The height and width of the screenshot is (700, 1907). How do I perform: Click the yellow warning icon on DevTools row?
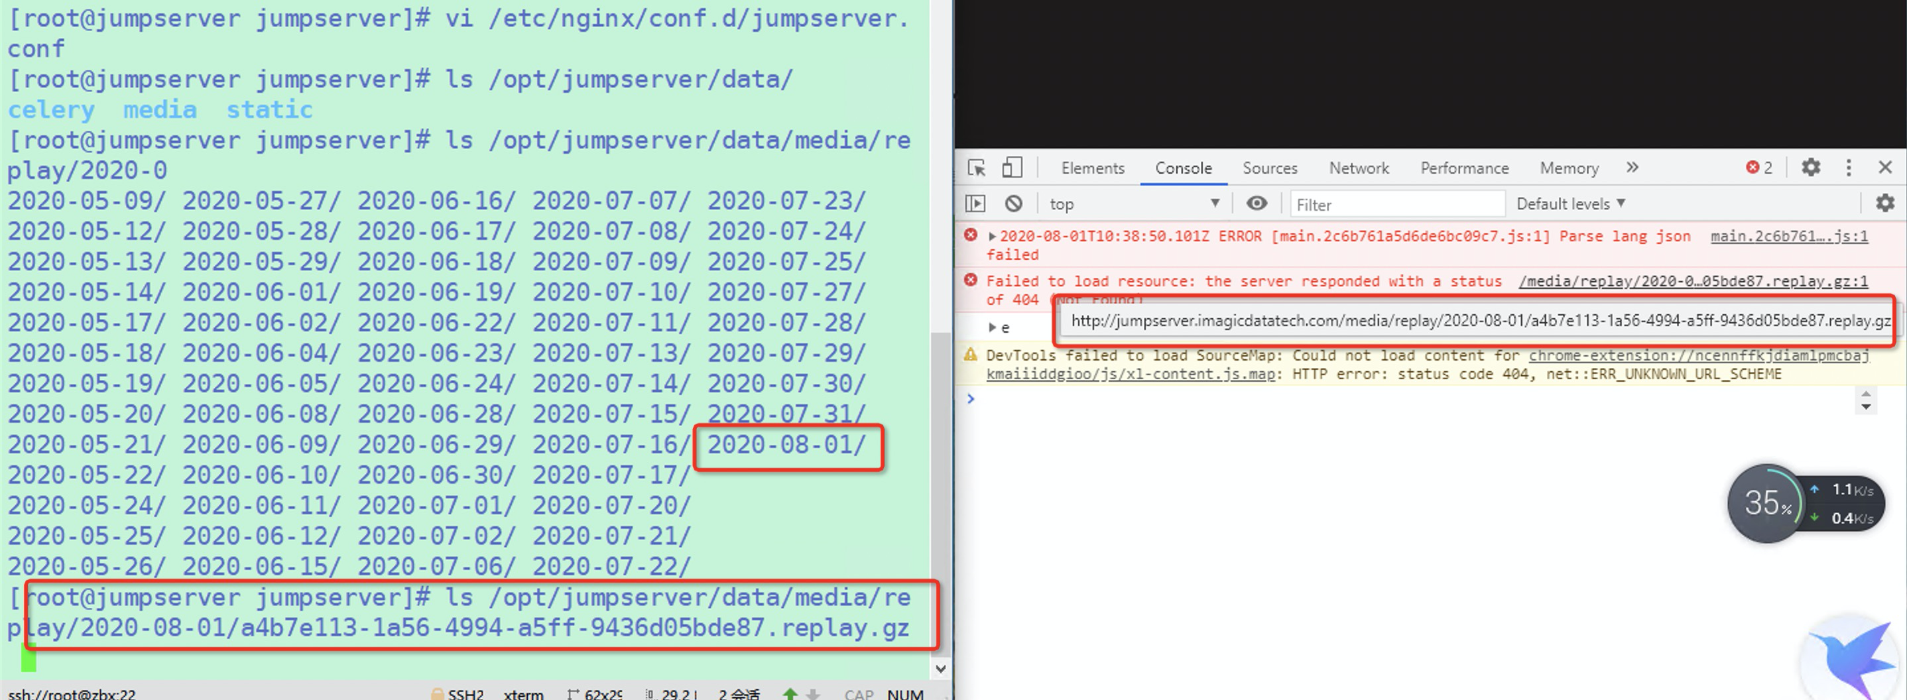(971, 355)
